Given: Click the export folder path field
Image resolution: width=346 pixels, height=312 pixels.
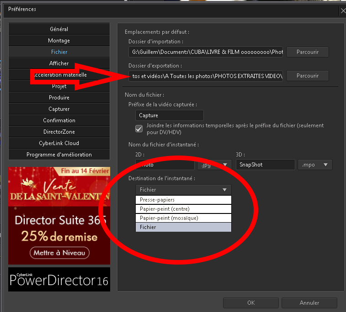Looking at the screenshot, I should coord(206,76).
